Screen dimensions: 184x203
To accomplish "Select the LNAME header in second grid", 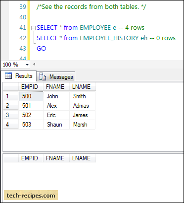I will [x=83, y=158].
